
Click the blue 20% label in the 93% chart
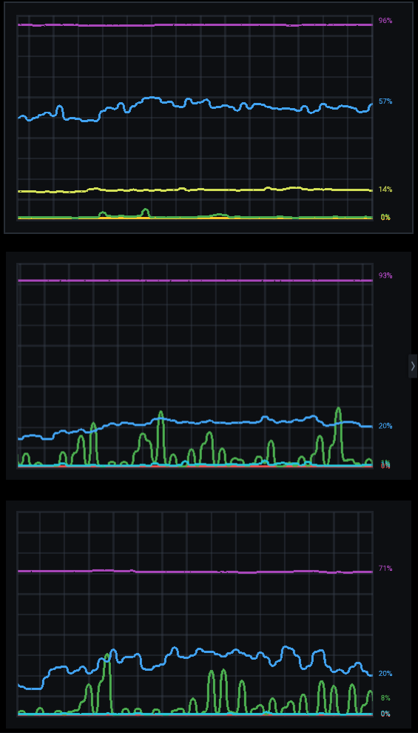point(385,426)
